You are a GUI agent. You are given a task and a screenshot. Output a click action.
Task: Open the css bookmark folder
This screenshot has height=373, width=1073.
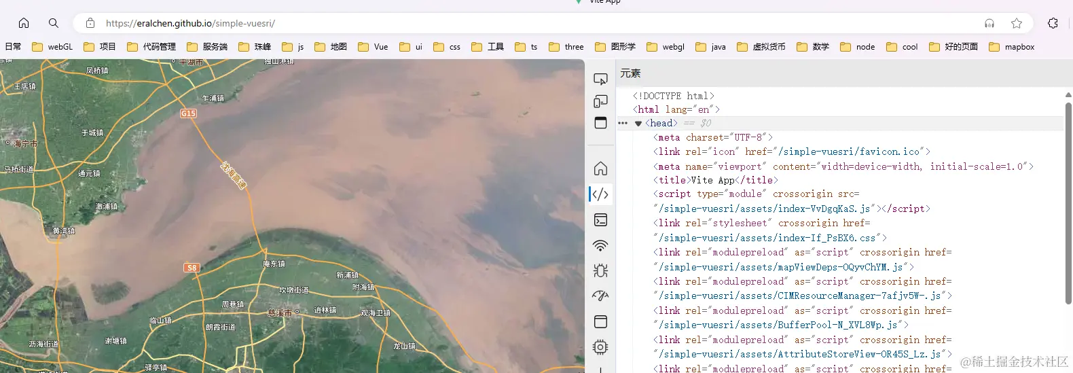447,47
